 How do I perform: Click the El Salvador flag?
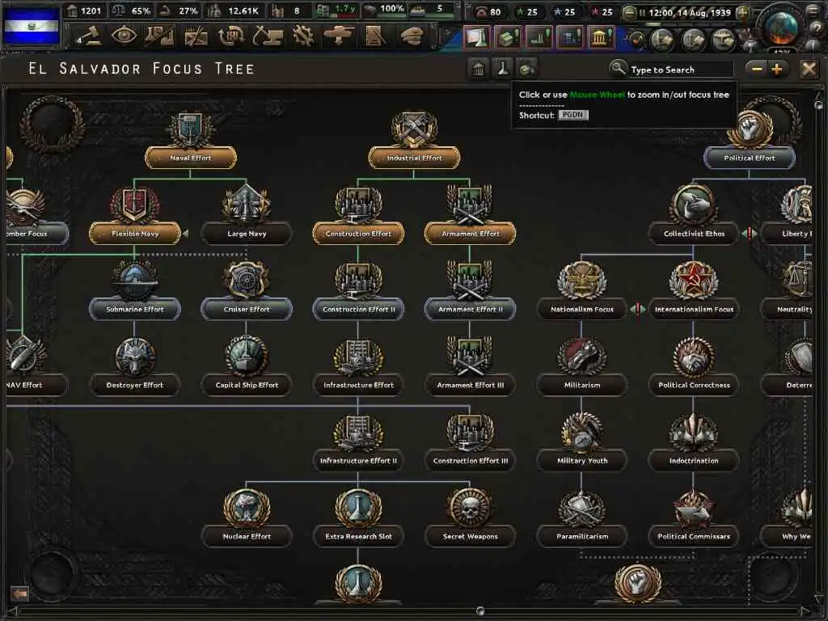pyautogui.click(x=32, y=25)
